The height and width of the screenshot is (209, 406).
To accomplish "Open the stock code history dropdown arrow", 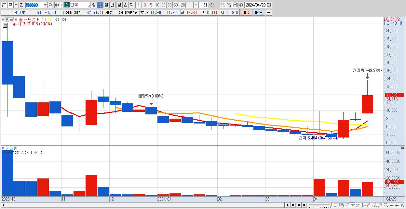I will (45, 5).
